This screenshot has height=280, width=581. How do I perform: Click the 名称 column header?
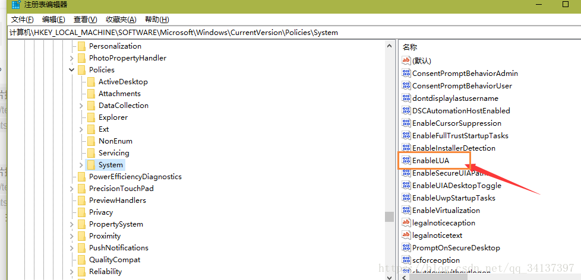(410, 47)
